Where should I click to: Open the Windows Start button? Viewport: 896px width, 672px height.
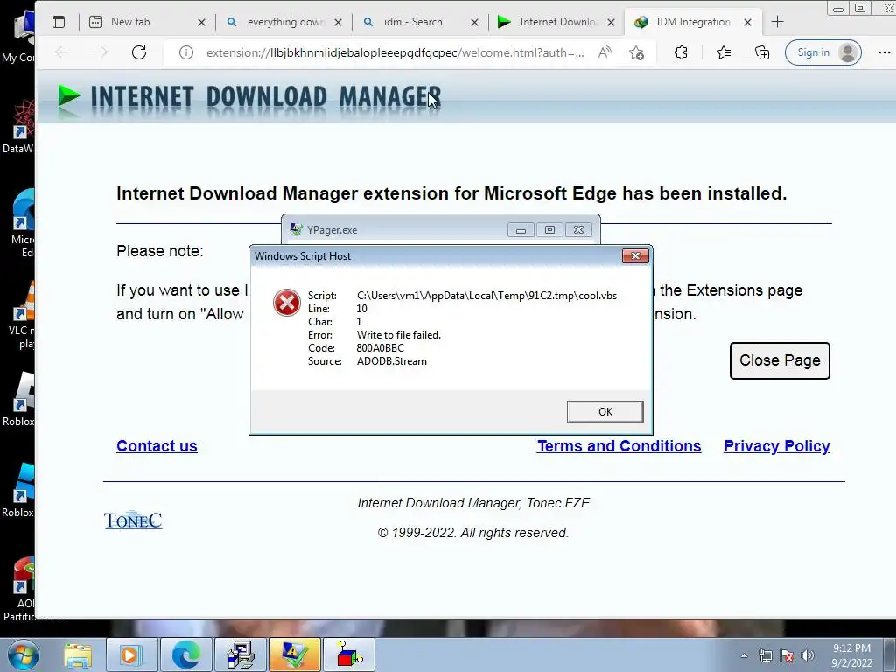(23, 654)
